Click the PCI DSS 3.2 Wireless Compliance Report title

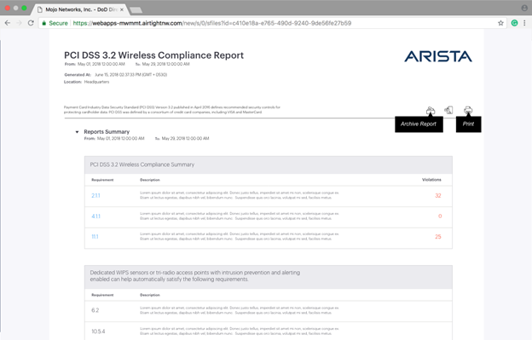click(x=153, y=55)
